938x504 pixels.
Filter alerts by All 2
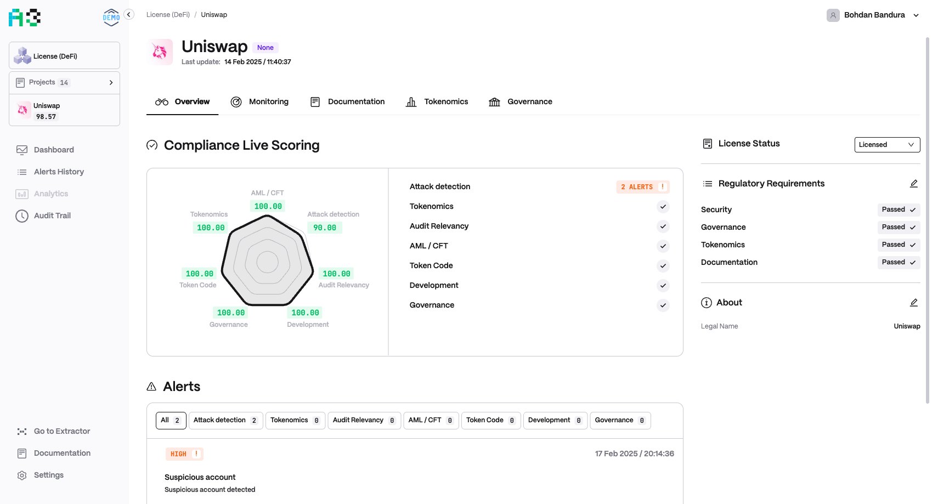pos(171,421)
